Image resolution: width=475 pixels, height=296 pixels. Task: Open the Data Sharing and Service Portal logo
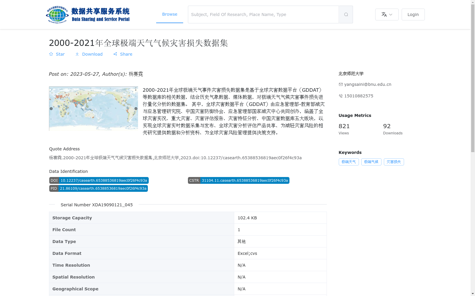pyautogui.click(x=88, y=15)
